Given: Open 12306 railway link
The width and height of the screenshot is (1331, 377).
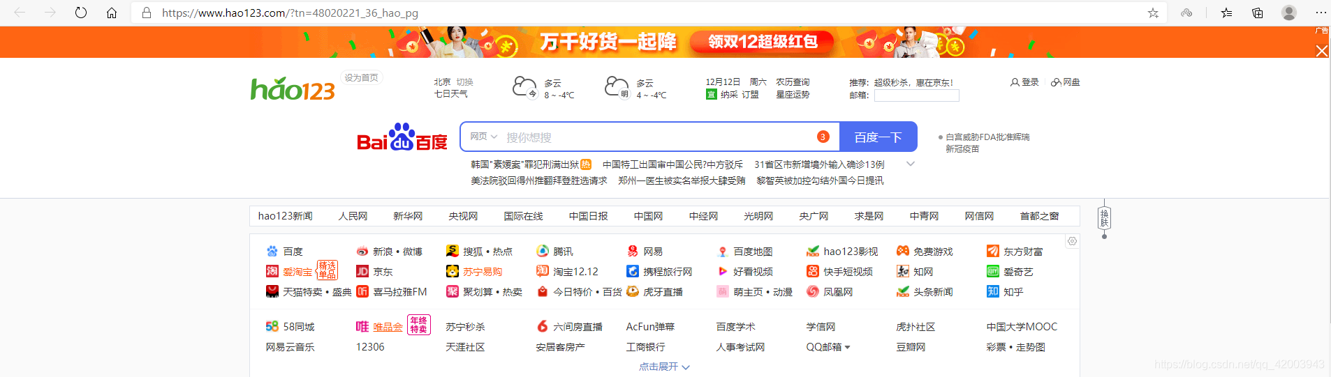Looking at the screenshot, I should click(370, 347).
